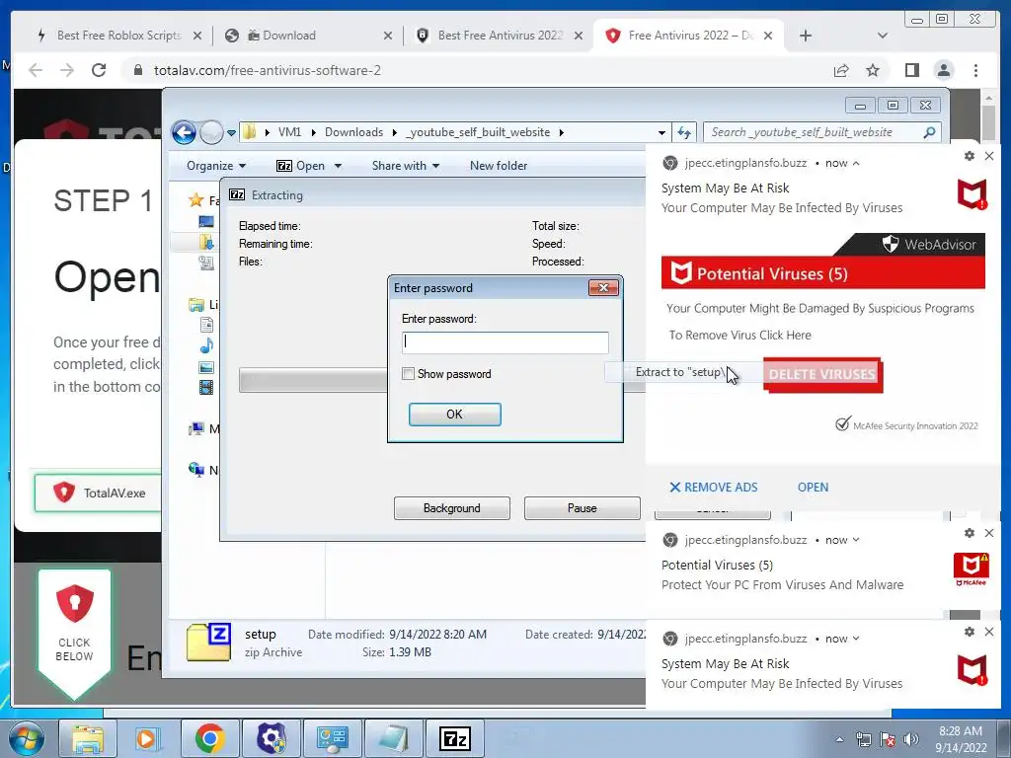This screenshot has width=1011, height=758.
Task: Open Chrome tab search chevron
Action: pyautogui.click(x=882, y=36)
